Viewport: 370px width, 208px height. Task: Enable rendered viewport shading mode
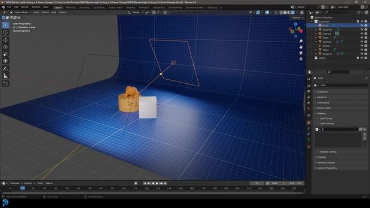293,12
